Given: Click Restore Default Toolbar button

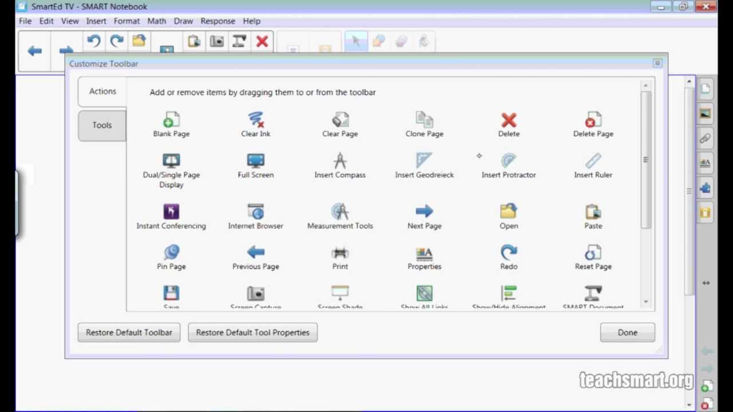Looking at the screenshot, I should coord(129,332).
